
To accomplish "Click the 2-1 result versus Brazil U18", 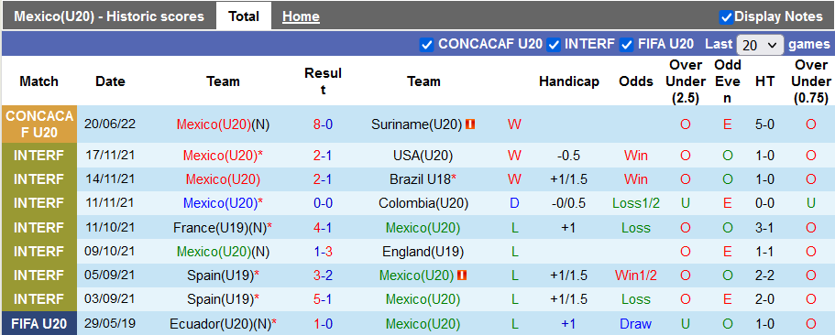I will coord(323,179).
